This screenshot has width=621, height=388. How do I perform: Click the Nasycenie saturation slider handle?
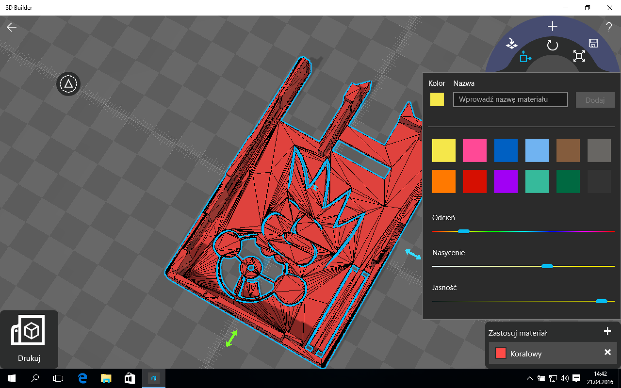click(x=547, y=266)
